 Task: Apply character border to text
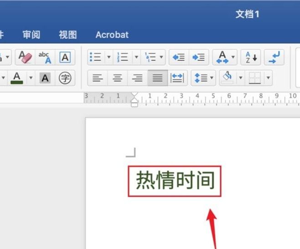[65, 57]
